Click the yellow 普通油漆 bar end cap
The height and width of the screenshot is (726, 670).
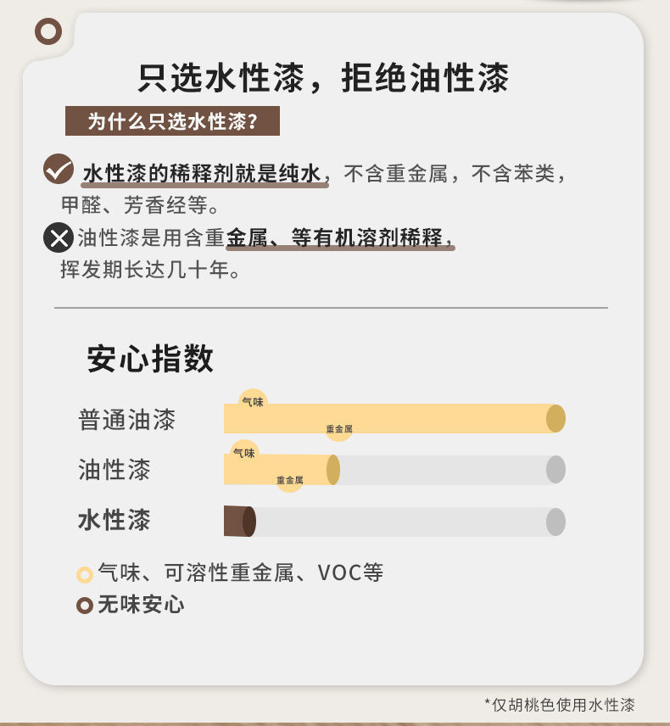click(x=556, y=419)
